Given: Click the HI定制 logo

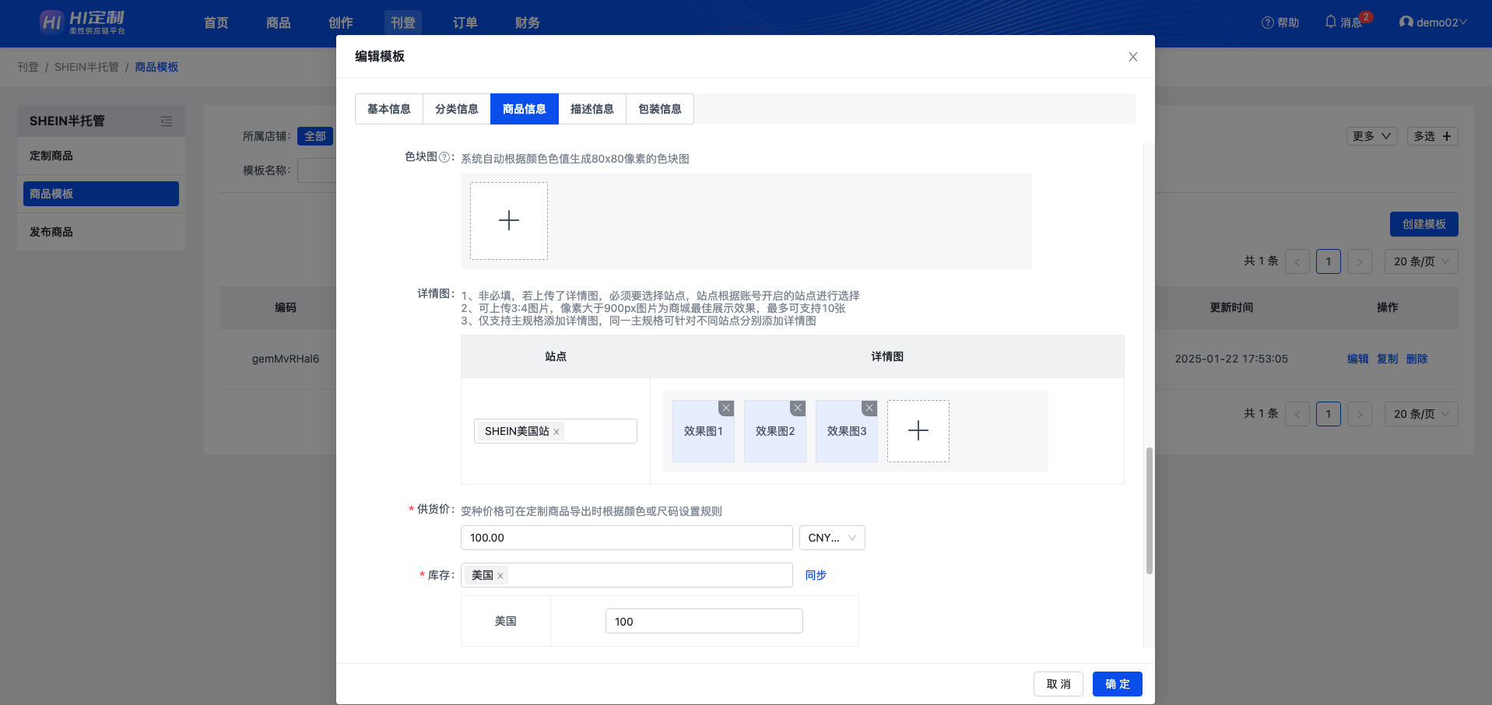Looking at the screenshot, I should pyautogui.click(x=82, y=23).
